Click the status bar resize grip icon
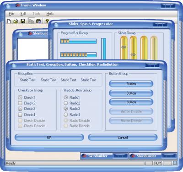Viewport: 183px width, 172px height. coord(175,163)
